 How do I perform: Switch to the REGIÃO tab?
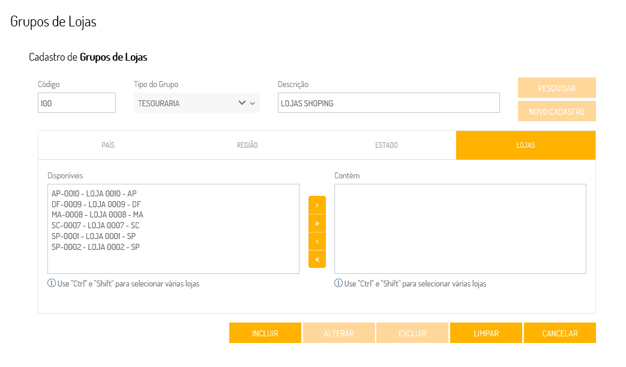click(x=247, y=145)
